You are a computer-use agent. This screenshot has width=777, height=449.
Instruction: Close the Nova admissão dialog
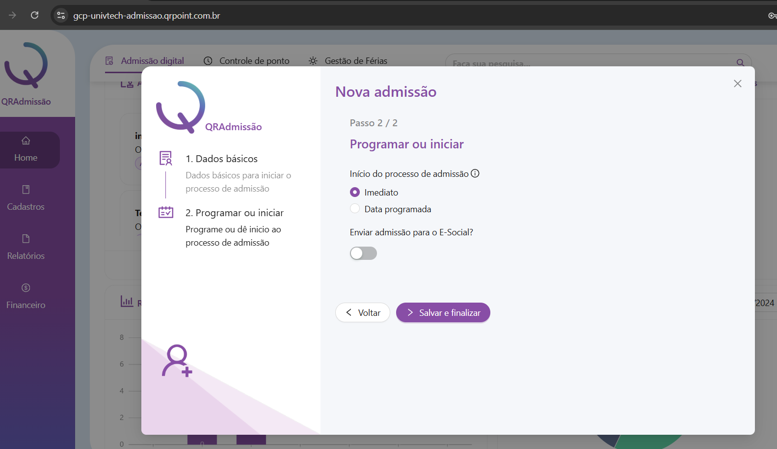(x=737, y=84)
